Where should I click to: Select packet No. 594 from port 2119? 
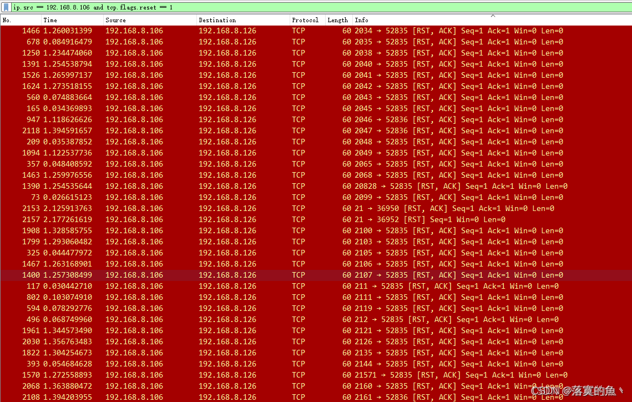coord(316,308)
